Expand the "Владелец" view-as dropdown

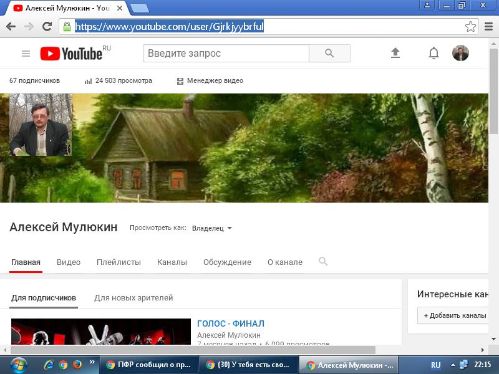point(212,228)
